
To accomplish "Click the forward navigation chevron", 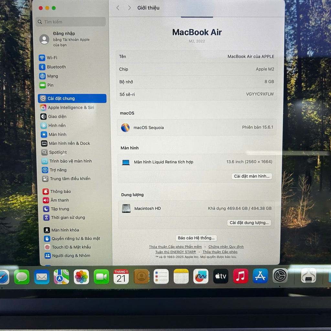I will 129,8.
